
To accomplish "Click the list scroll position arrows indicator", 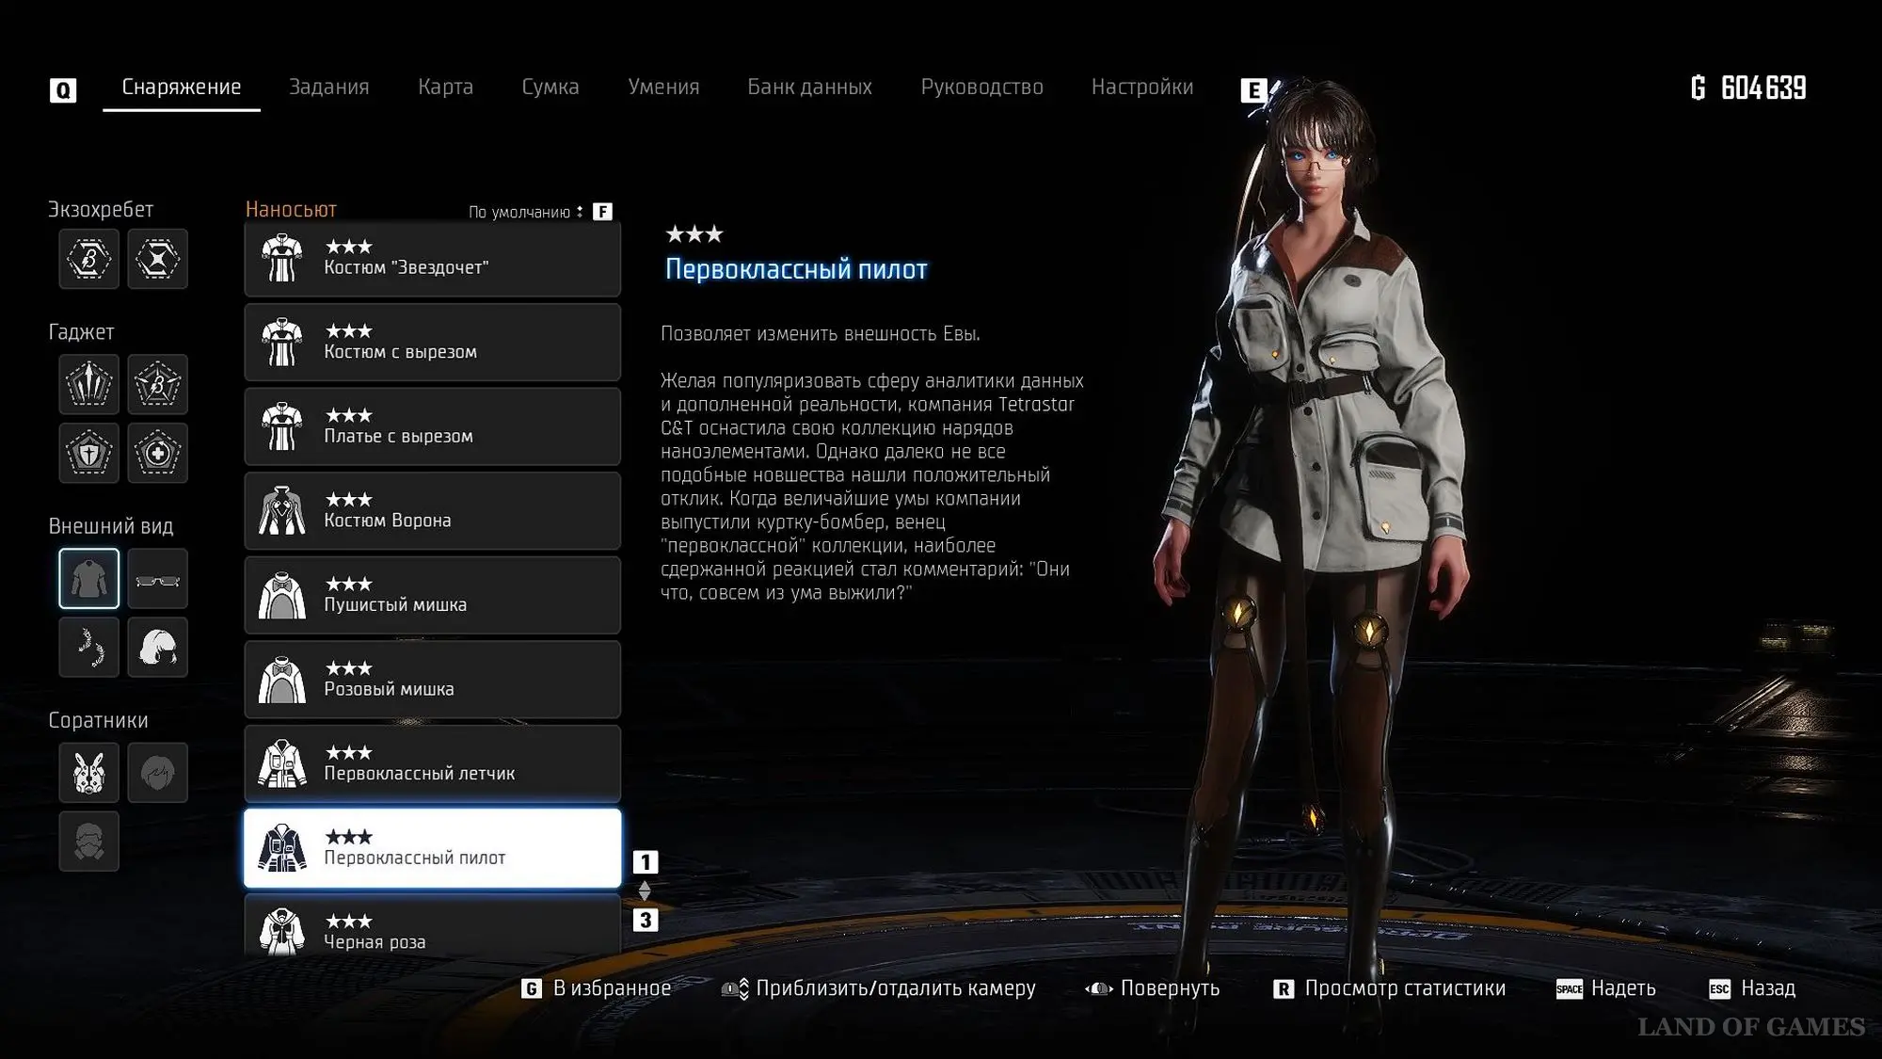I will [x=645, y=891].
